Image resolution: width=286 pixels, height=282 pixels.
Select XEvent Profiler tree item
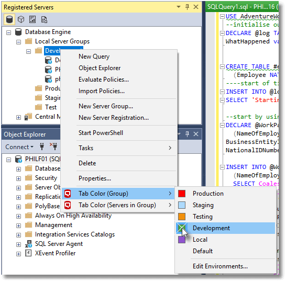[56, 253]
